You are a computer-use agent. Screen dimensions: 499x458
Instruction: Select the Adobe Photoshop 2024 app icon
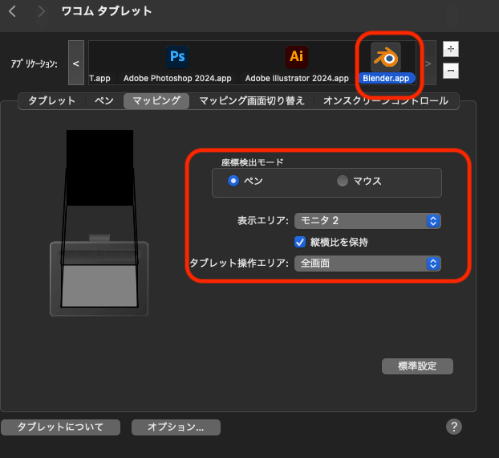[177, 57]
